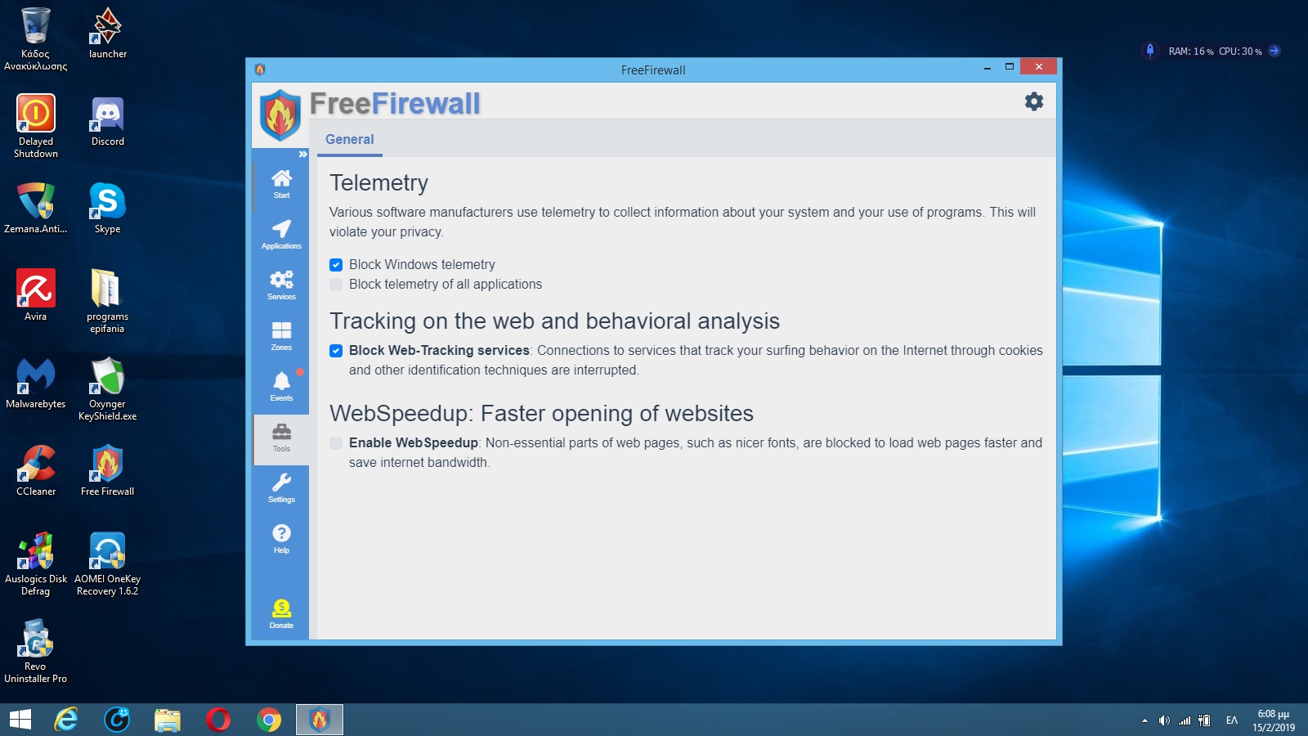Viewport: 1308px width, 736px height.
Task: Launch Google Chrome from taskbar
Action: pos(269,720)
